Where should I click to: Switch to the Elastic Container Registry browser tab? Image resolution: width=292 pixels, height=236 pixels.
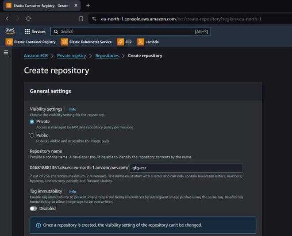click(x=42, y=6)
